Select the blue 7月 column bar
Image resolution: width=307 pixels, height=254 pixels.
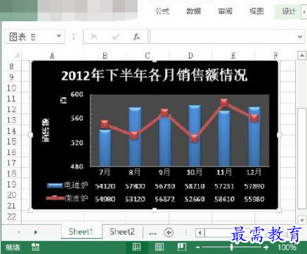coord(104,148)
